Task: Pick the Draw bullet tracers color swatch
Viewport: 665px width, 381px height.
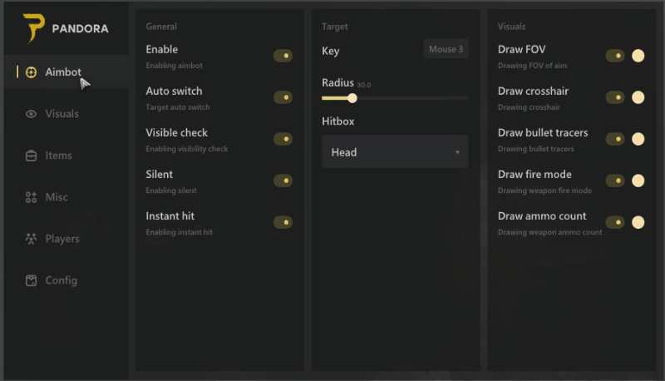Action: point(638,139)
